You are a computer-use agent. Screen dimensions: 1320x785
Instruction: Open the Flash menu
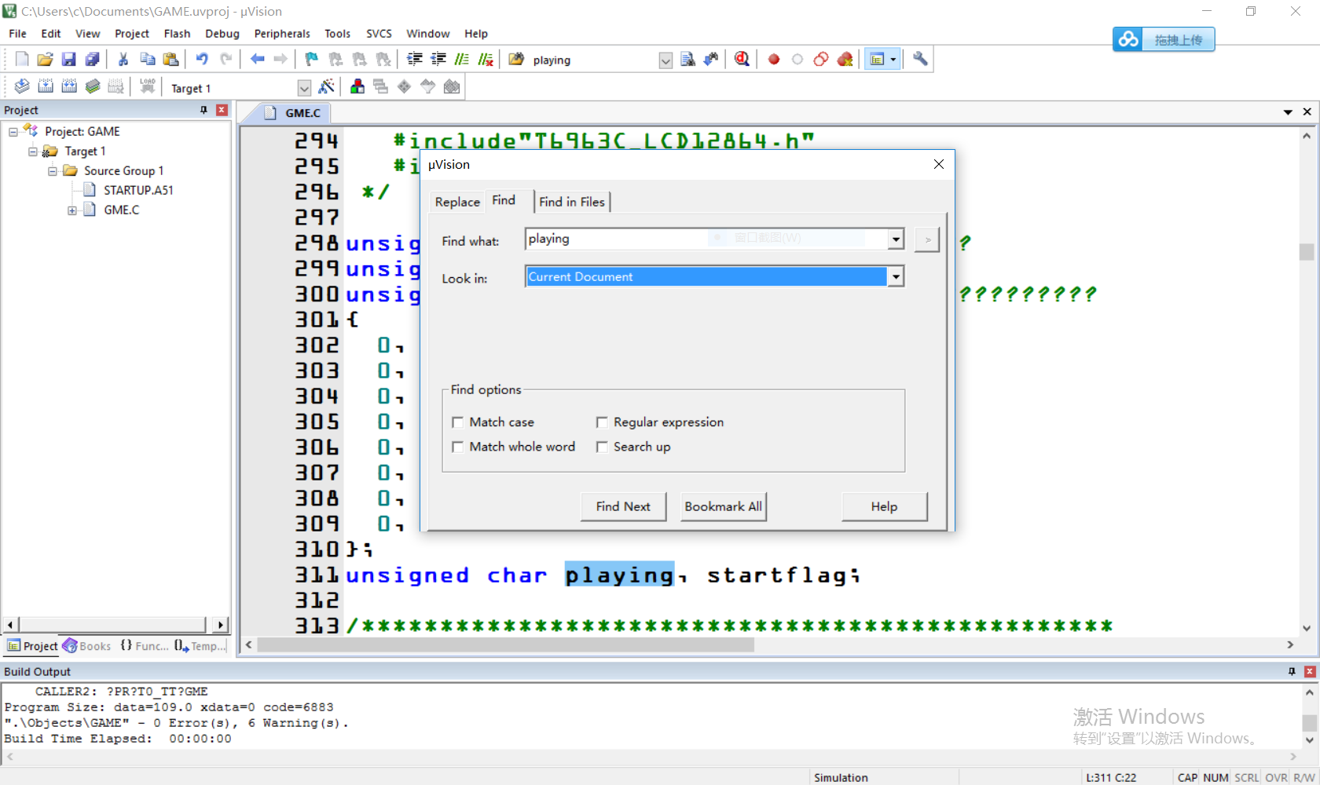coord(177,34)
